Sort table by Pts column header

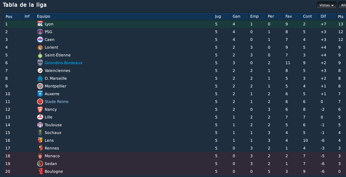(x=341, y=16)
